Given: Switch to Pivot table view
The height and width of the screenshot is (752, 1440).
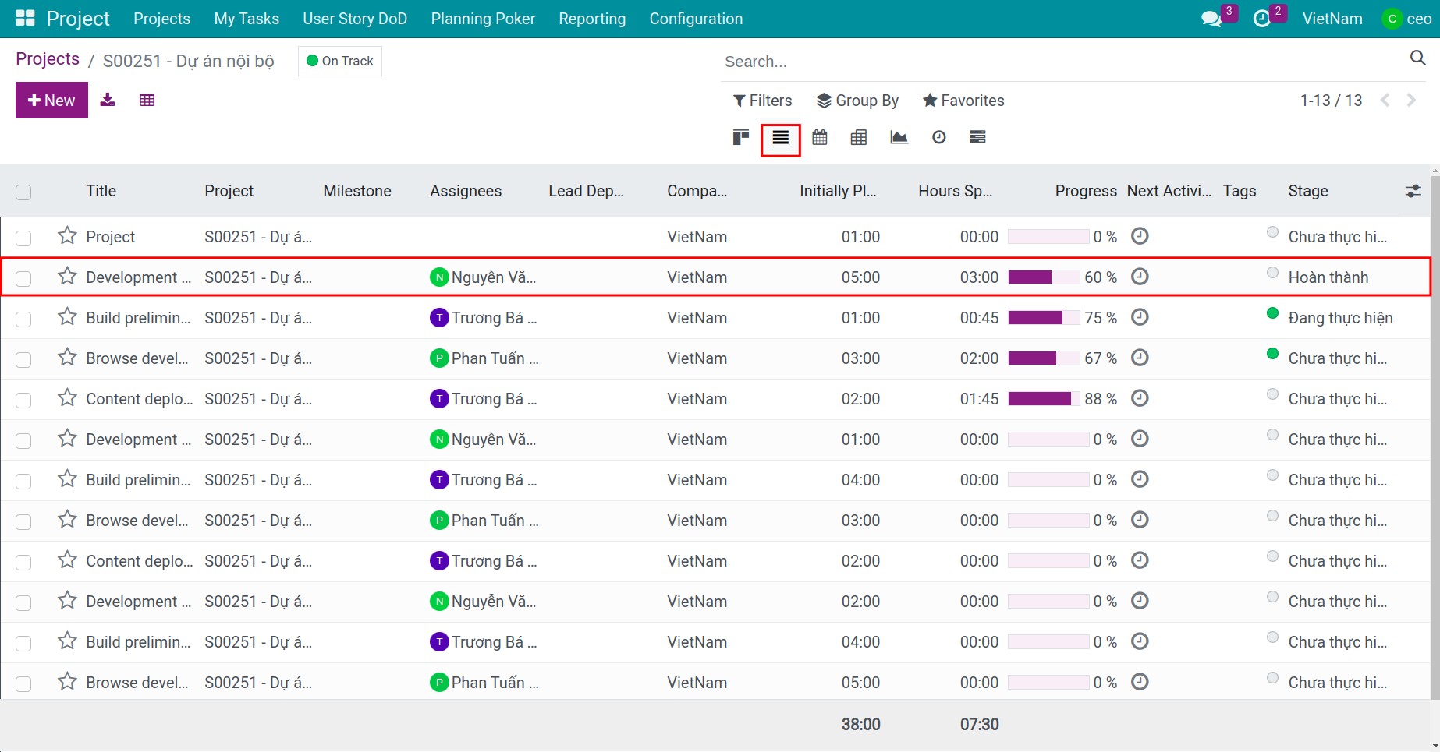Looking at the screenshot, I should click(859, 137).
